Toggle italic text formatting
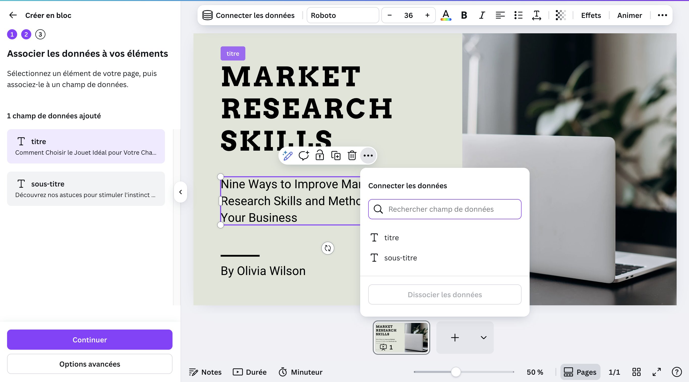The height and width of the screenshot is (382, 689). click(482, 15)
